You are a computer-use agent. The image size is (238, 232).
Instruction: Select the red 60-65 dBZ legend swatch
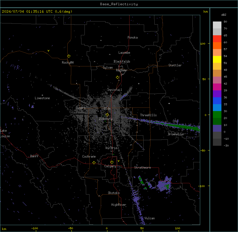pos(217,39)
